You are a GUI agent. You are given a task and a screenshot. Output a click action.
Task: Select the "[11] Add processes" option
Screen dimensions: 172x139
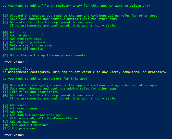[x=19, y=128]
